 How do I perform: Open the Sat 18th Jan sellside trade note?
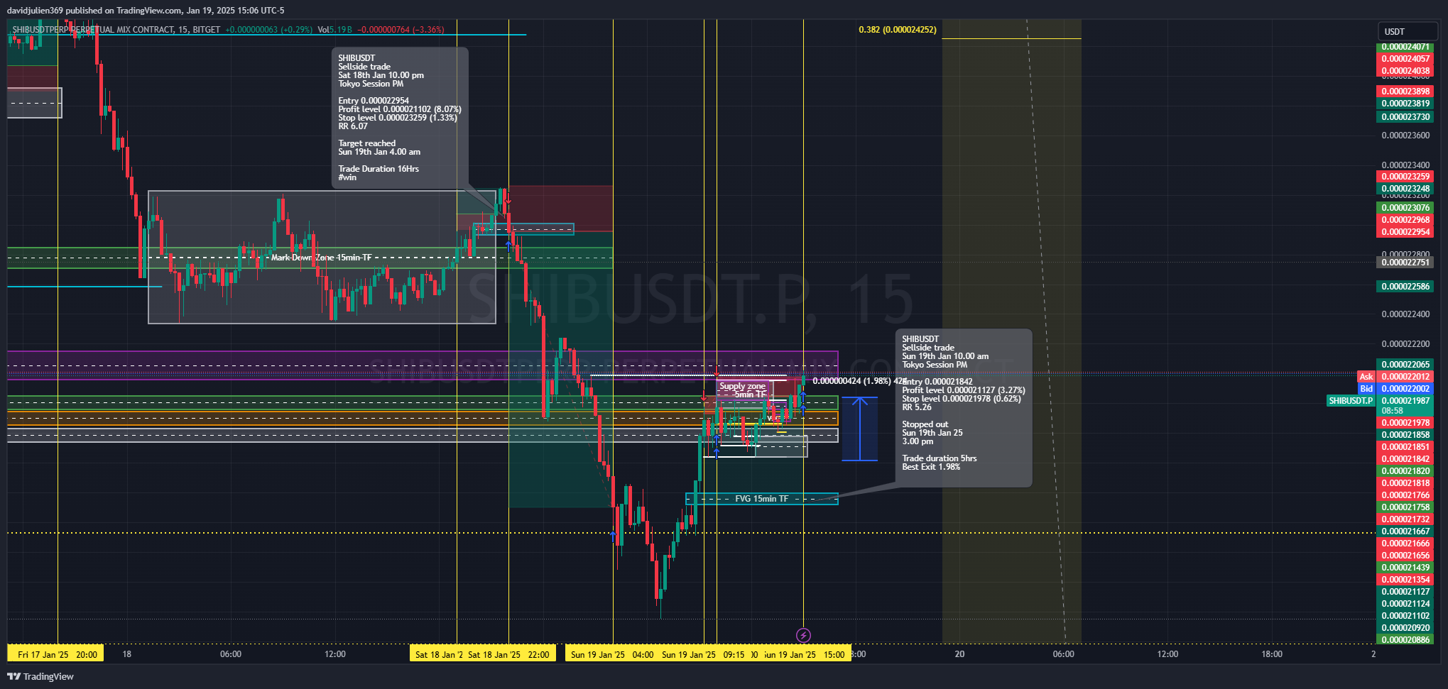(400, 118)
